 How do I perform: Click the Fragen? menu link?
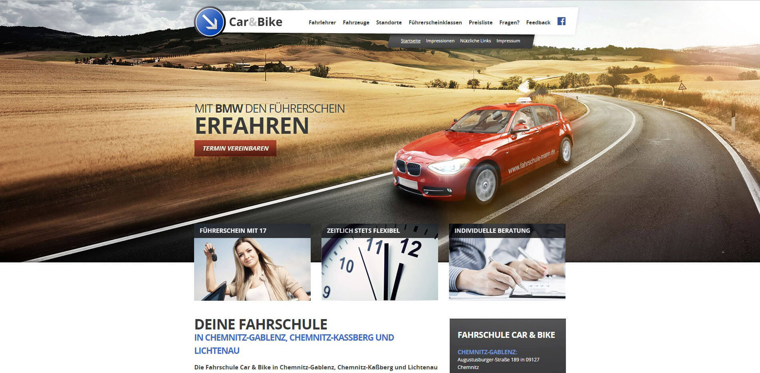tap(509, 23)
